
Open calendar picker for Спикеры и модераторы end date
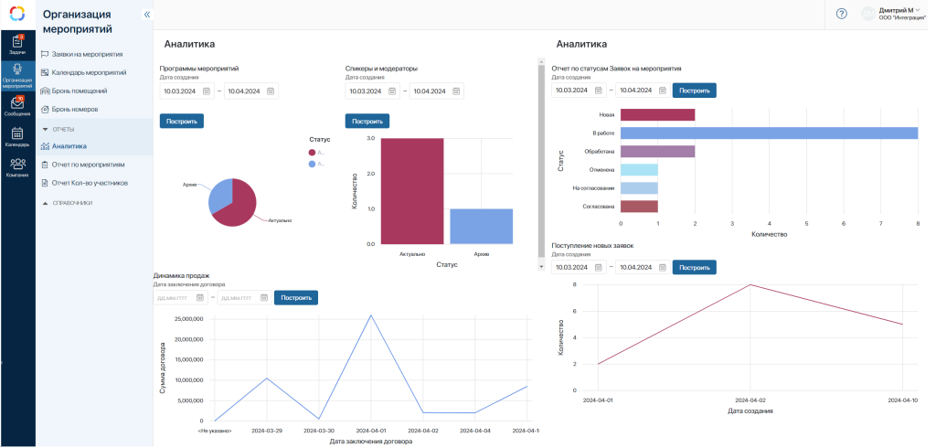(456, 91)
